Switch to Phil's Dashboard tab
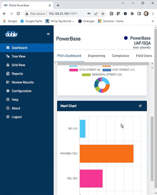Image resolution: width=157 pixels, height=195 pixels. click(x=69, y=56)
